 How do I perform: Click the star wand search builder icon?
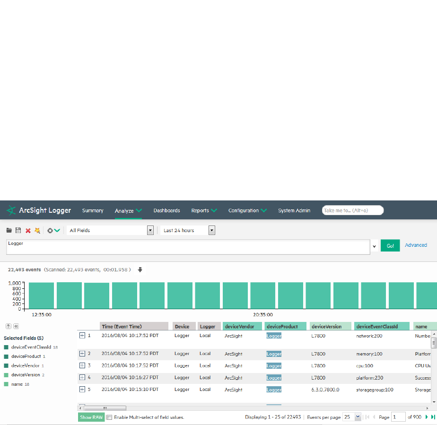tap(37, 230)
